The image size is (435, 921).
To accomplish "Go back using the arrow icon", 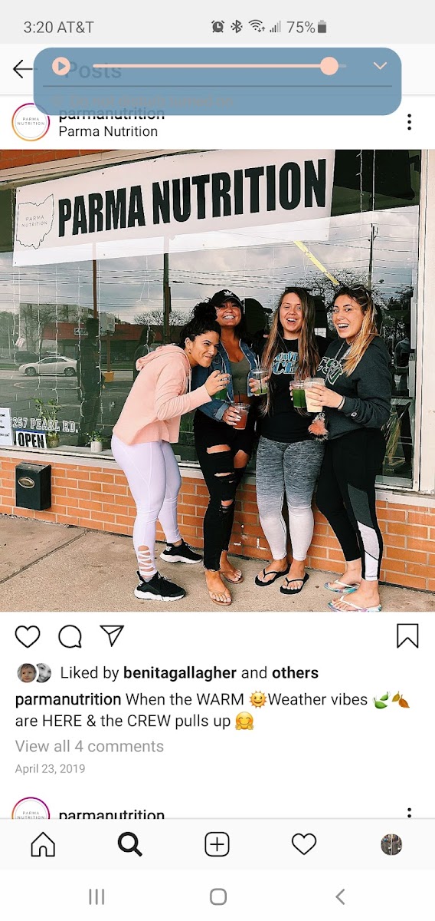I will pos(23,69).
